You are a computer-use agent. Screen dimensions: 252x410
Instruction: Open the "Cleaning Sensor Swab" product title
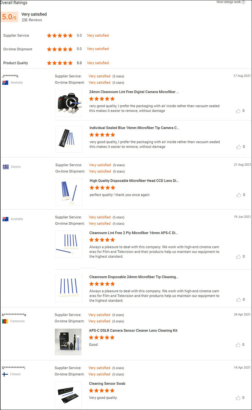click(x=107, y=384)
